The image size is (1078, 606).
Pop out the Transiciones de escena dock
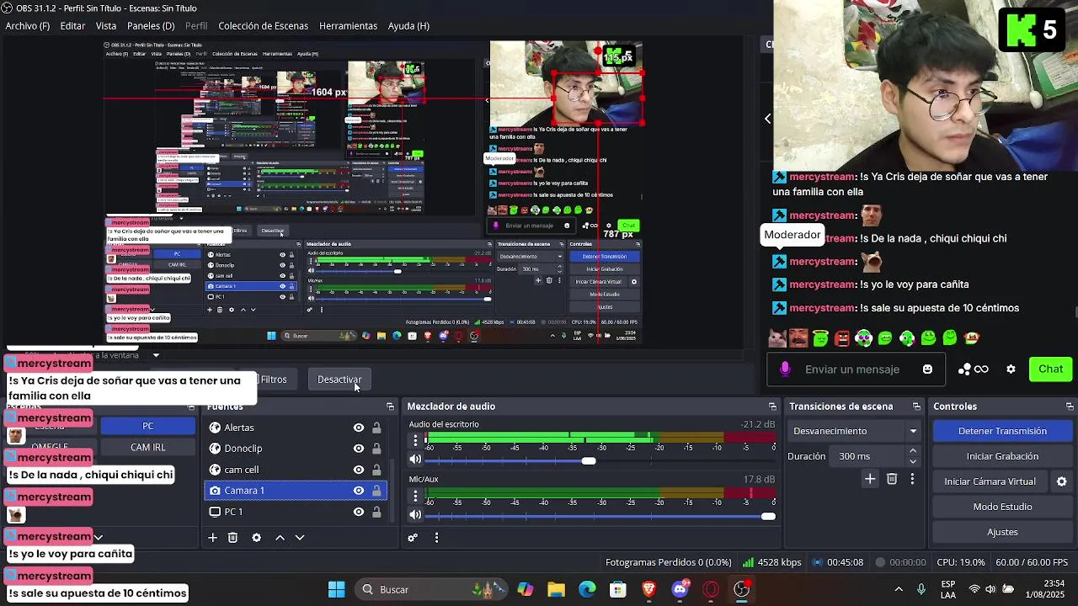[916, 407]
